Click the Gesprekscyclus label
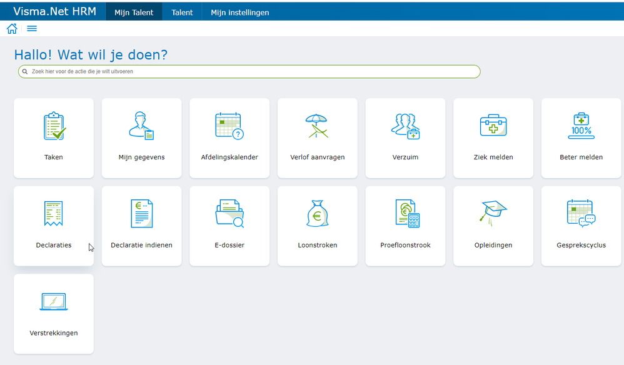 point(581,246)
